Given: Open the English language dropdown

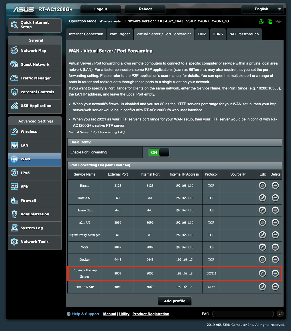Looking at the screenshot, I should pos(262,9).
